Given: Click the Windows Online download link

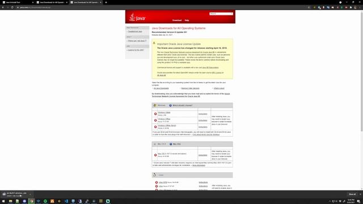Looking at the screenshot, I should (164, 112).
